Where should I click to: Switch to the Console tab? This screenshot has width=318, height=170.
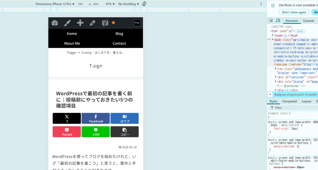point(308,21)
